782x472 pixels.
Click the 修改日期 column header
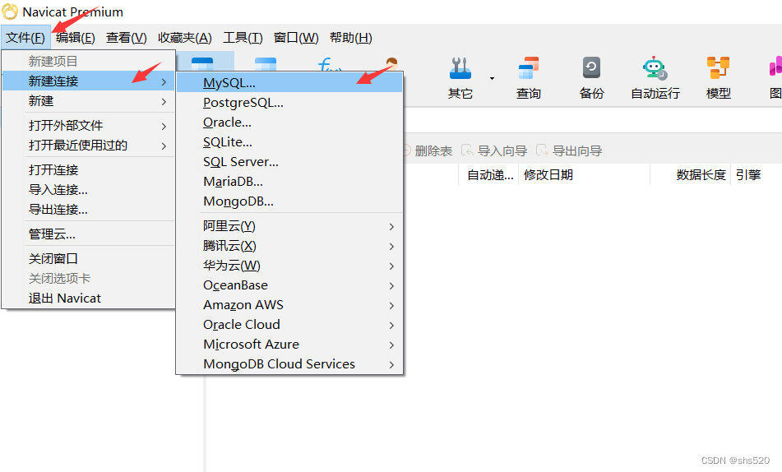click(585, 175)
